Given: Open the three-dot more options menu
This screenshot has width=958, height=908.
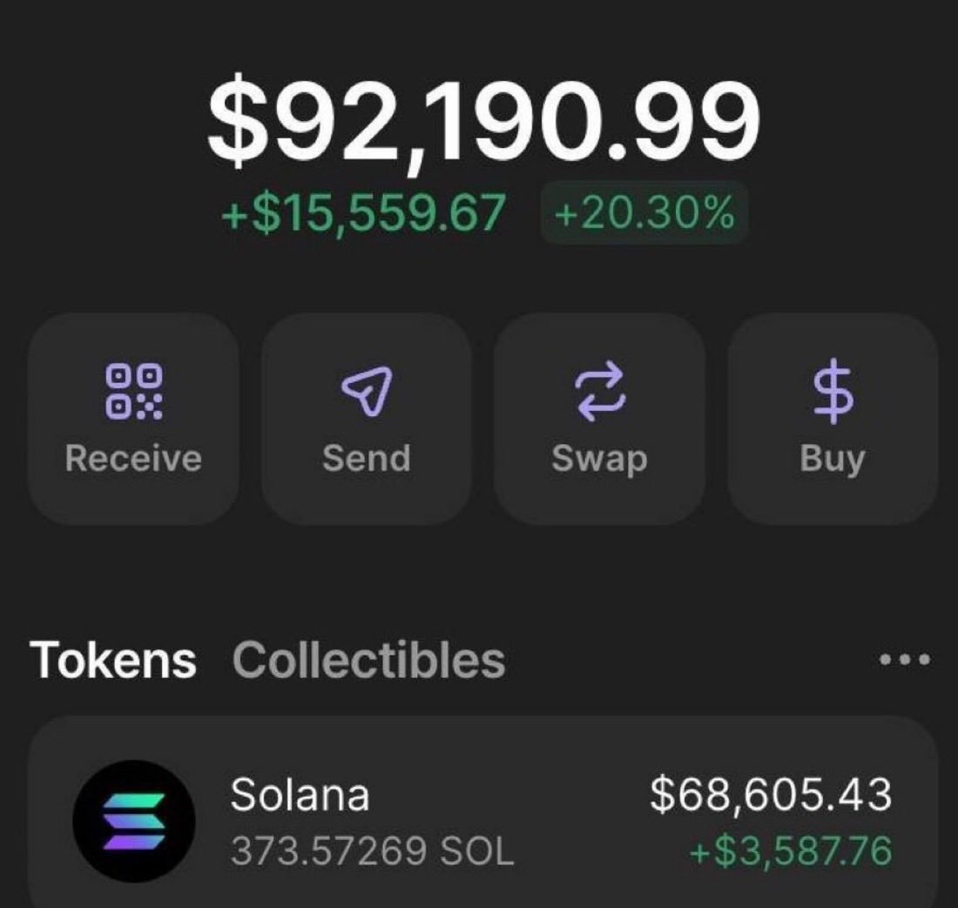Looking at the screenshot, I should [x=904, y=660].
